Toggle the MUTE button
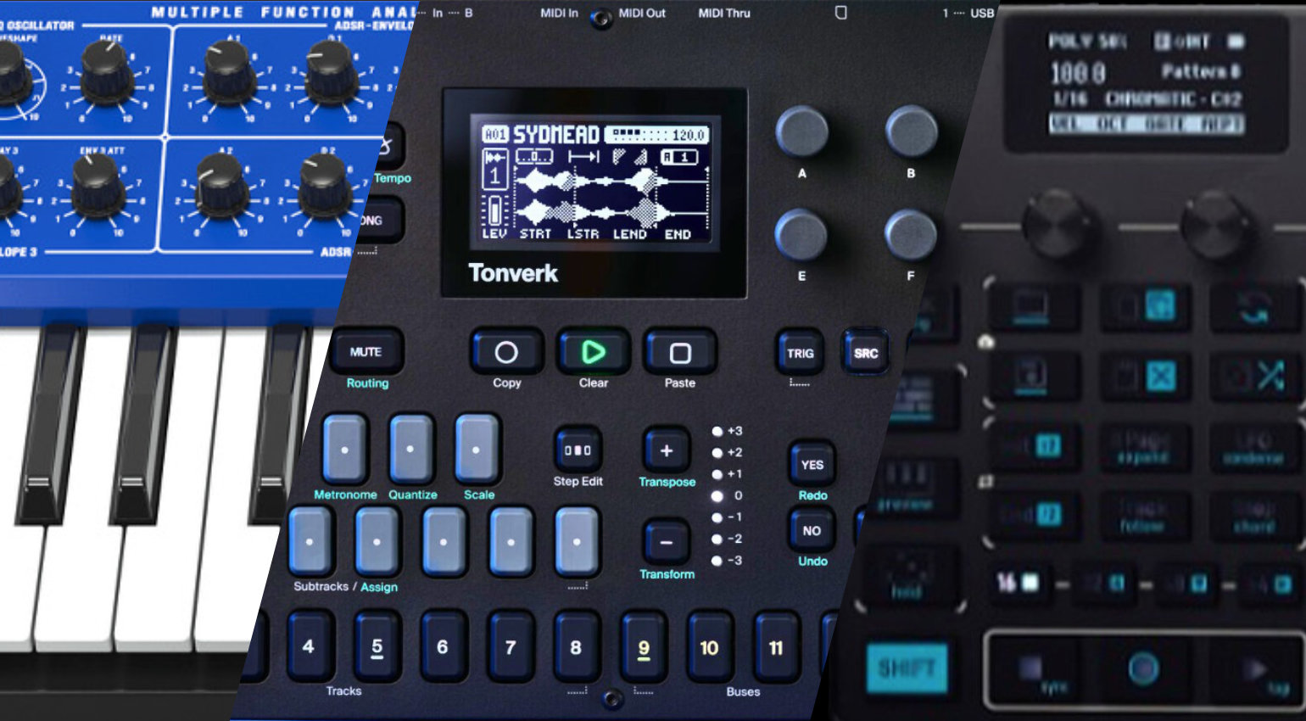The width and height of the screenshot is (1306, 721). point(366,352)
